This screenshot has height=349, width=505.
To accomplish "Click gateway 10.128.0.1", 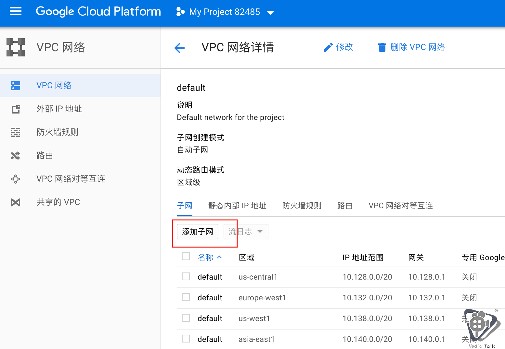I will [x=427, y=277].
